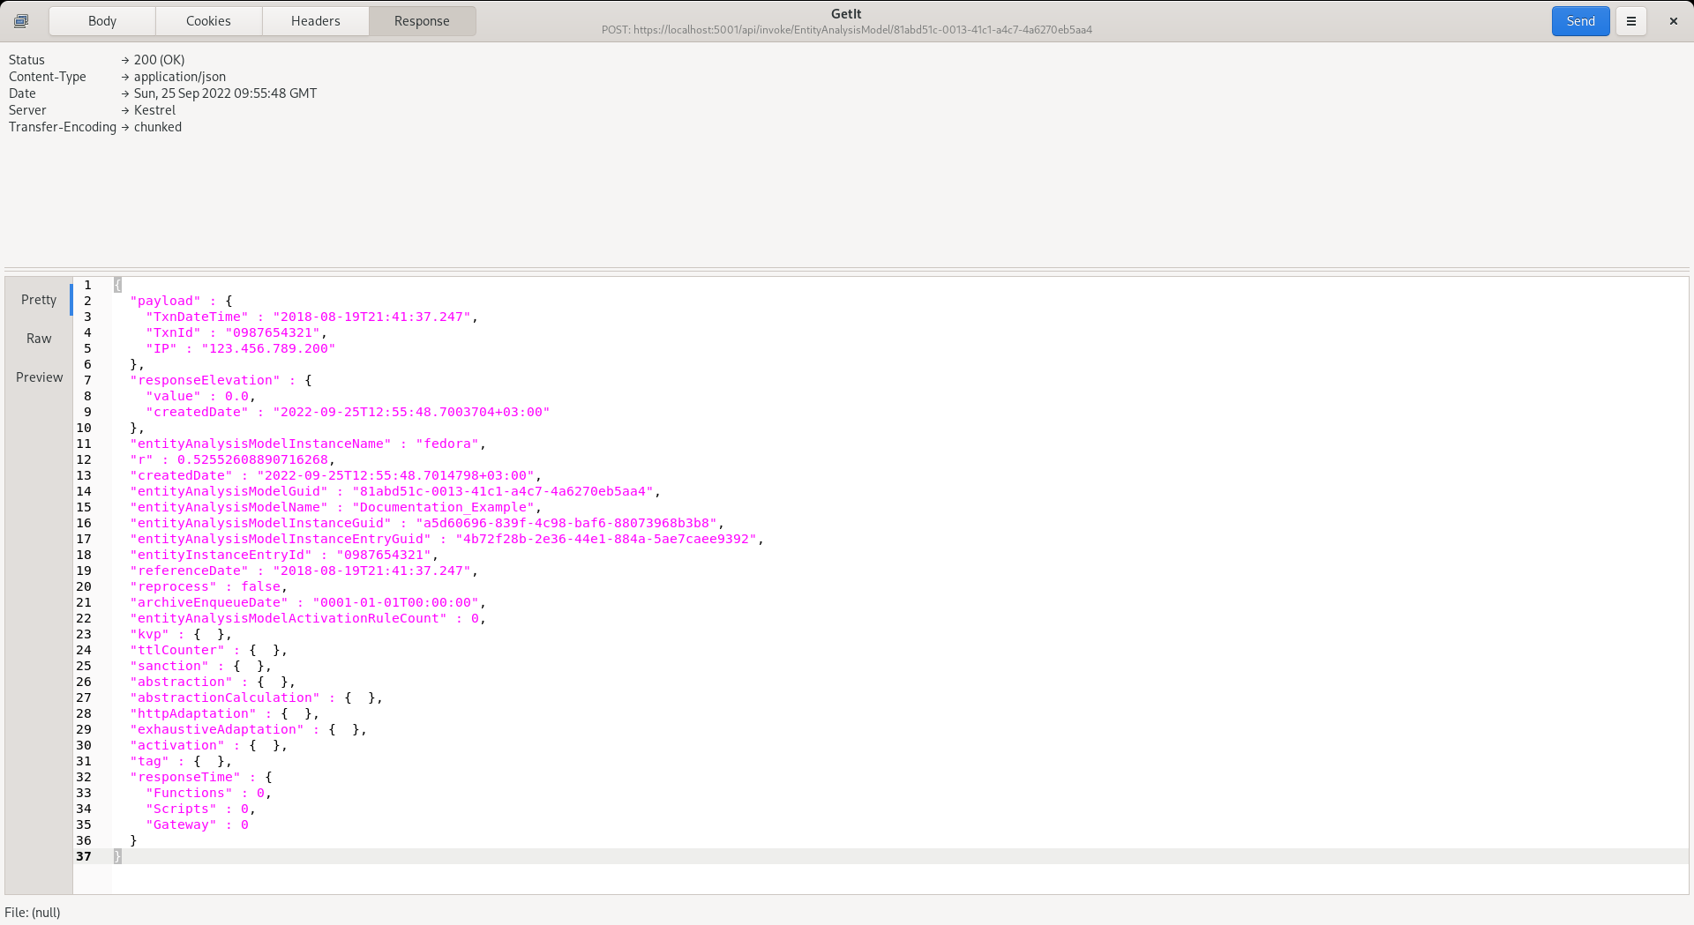The image size is (1694, 925).
Task: Click the Date header value
Action: coord(225,93)
